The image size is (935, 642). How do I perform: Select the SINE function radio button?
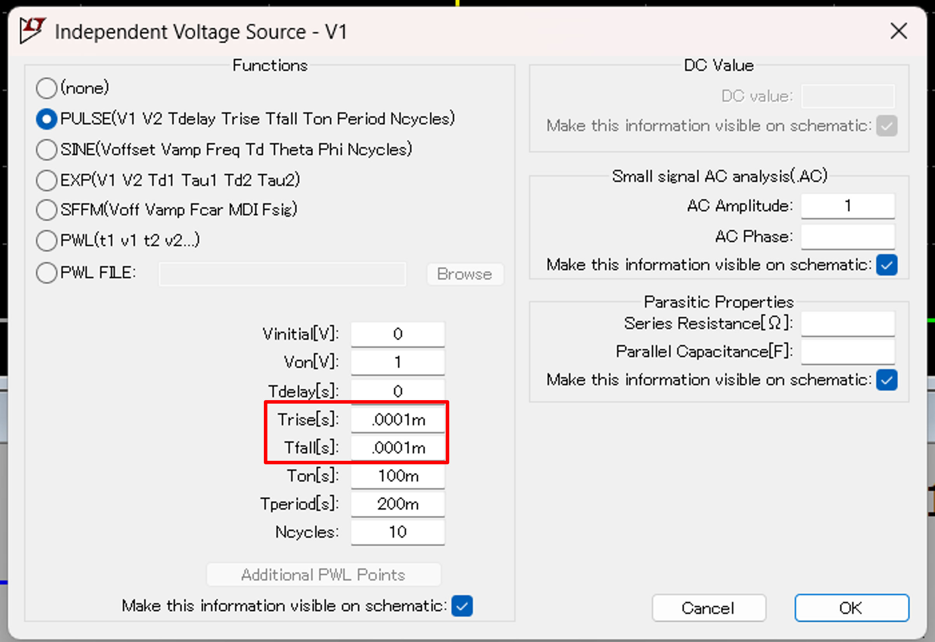(x=47, y=150)
